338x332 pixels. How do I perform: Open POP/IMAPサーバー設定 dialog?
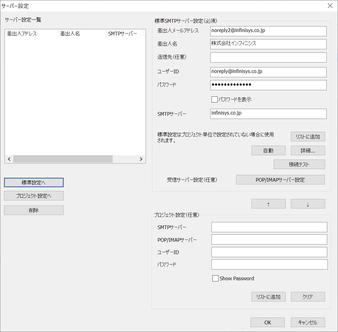tap(280, 180)
